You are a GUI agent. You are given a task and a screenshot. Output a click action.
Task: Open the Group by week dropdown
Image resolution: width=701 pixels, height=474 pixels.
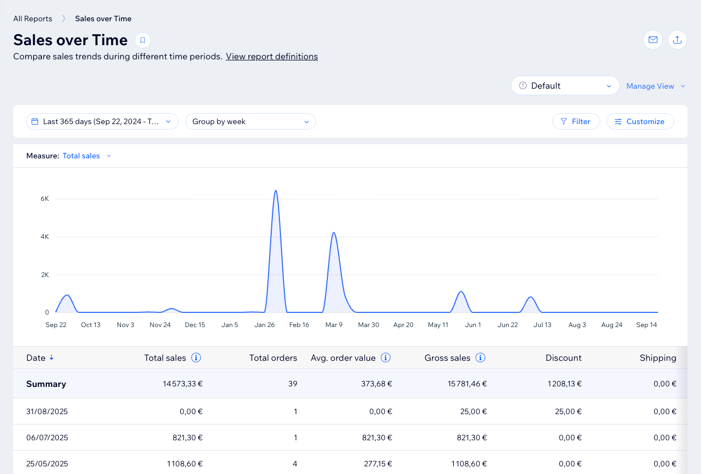tap(250, 121)
